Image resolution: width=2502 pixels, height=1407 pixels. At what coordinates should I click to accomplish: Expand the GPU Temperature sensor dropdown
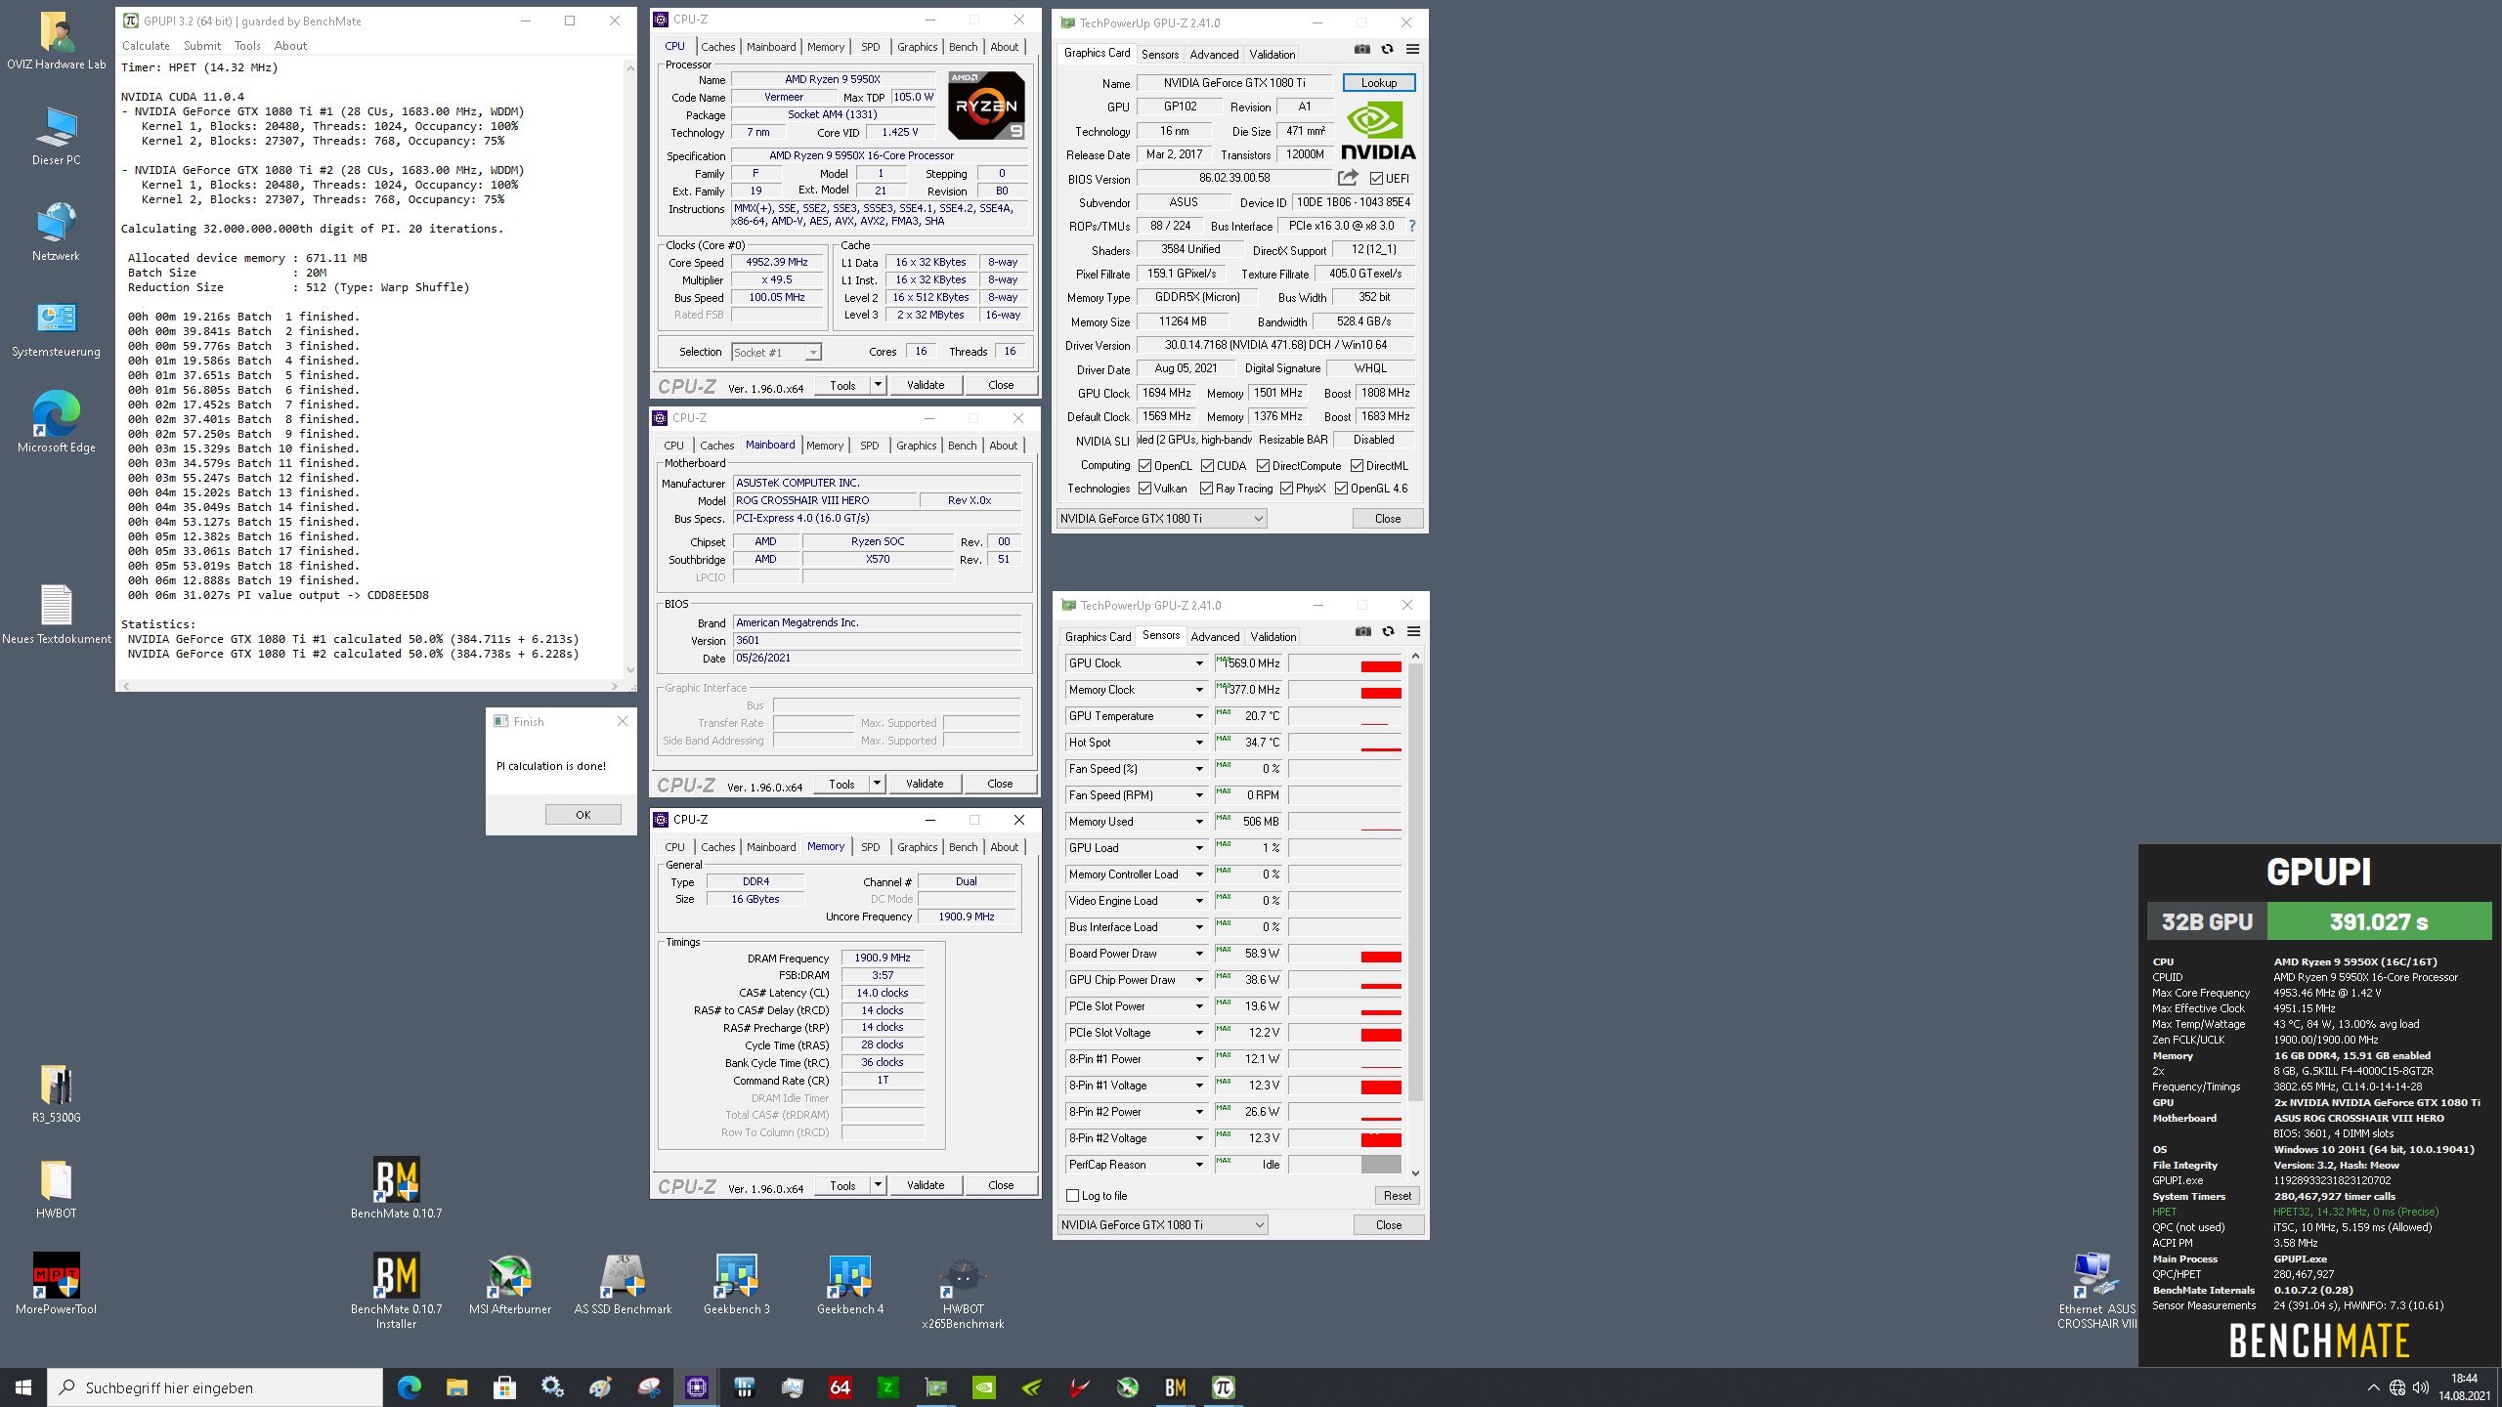pos(1199,716)
